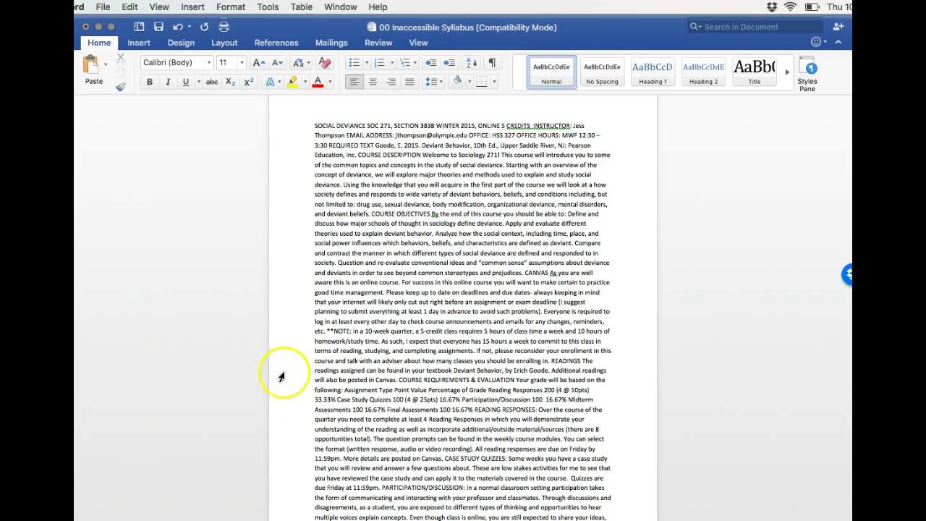Screen dimensions: 926x521
Task: Open the Layout ribbon tab
Action: point(224,43)
